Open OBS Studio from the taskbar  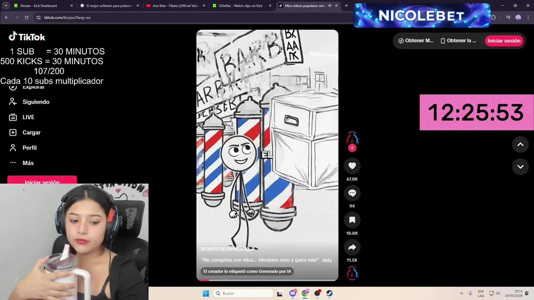click(x=317, y=293)
